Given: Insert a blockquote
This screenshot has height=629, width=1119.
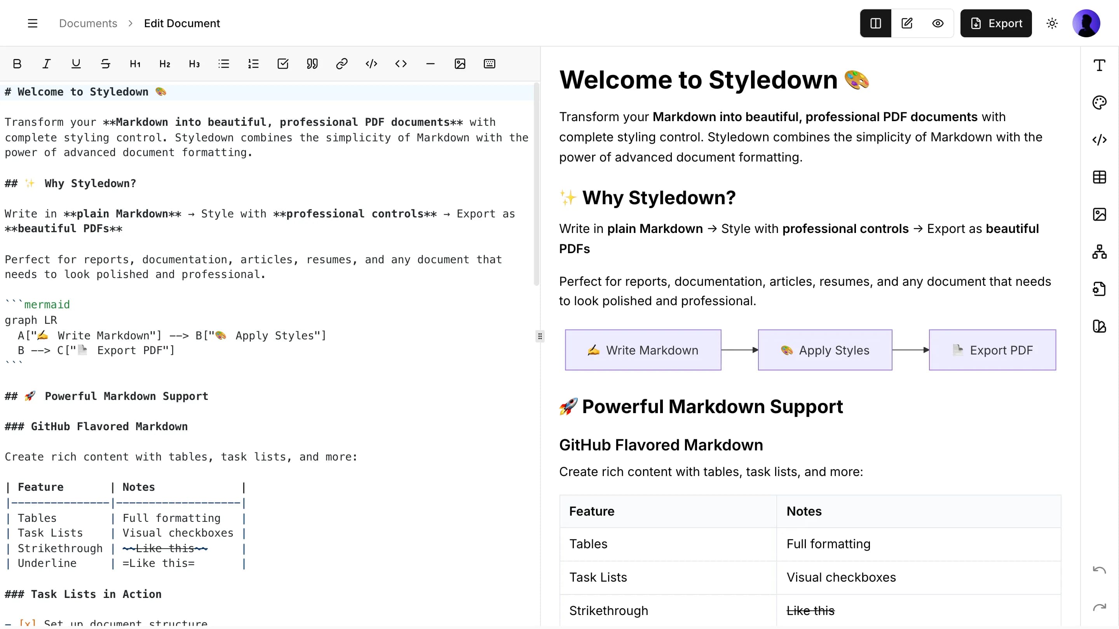Looking at the screenshot, I should coord(312,64).
